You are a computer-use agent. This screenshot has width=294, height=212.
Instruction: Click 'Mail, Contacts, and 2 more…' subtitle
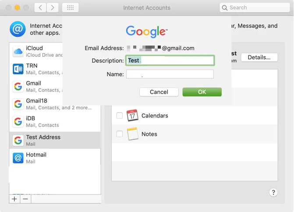(x=59, y=108)
